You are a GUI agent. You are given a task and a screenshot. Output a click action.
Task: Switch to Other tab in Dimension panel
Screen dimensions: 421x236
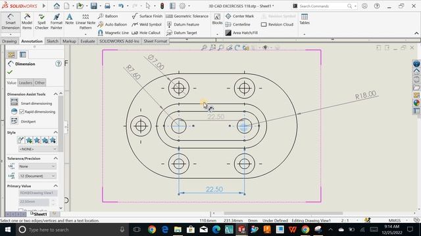[39, 83]
